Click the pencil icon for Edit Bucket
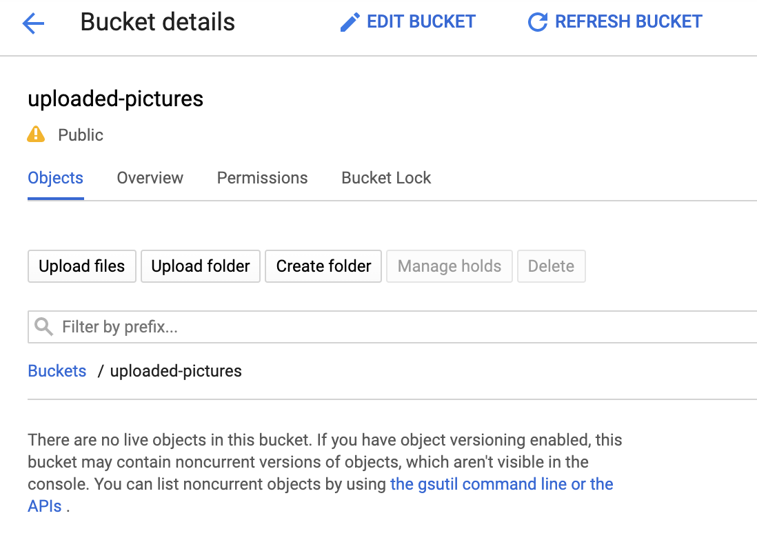The height and width of the screenshot is (549, 757). pyautogui.click(x=350, y=22)
